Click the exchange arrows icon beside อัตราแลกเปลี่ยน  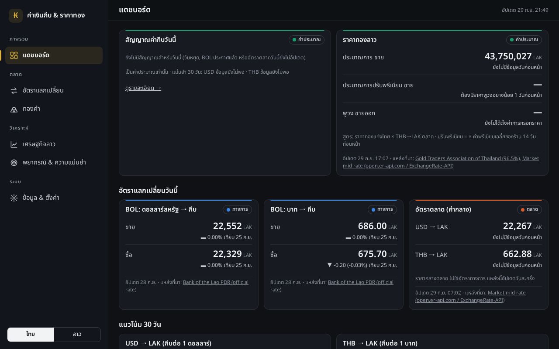coord(14,91)
